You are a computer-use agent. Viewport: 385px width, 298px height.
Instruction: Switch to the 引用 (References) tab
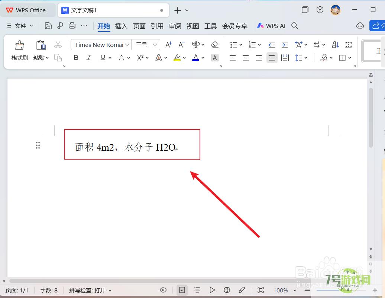click(x=157, y=26)
